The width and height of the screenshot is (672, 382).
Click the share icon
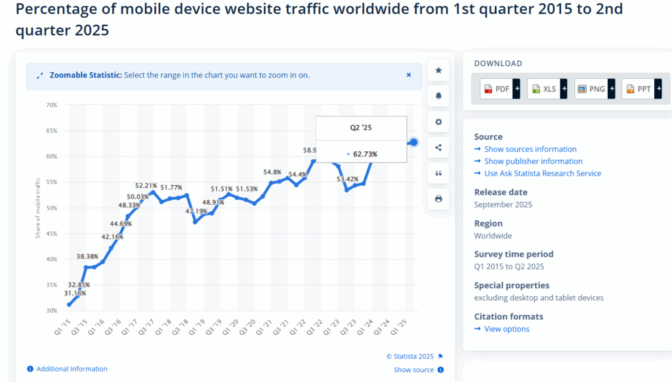pyautogui.click(x=438, y=147)
